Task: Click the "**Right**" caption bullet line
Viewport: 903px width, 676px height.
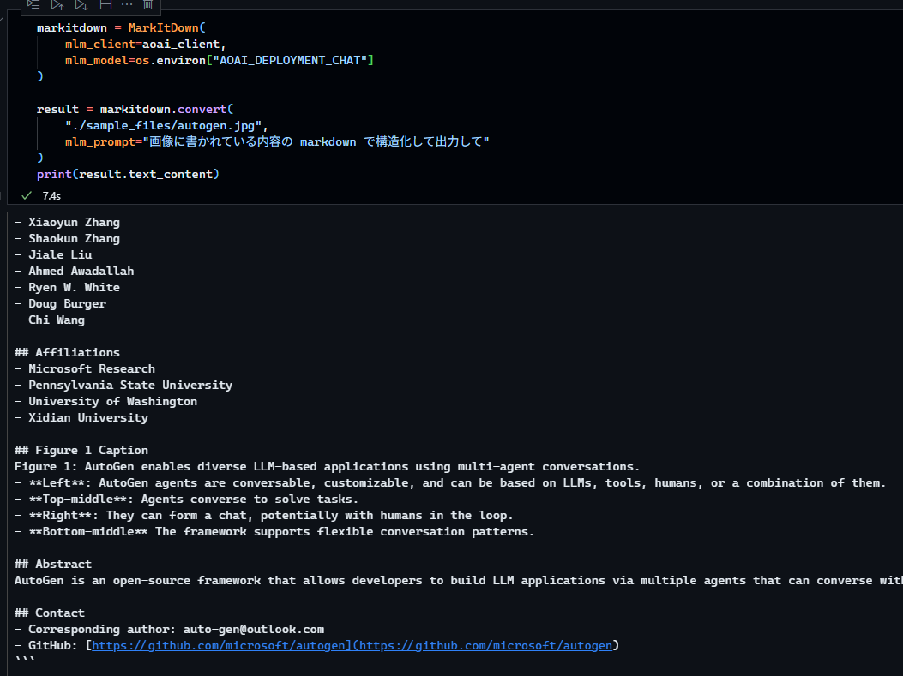Action: coord(264,516)
